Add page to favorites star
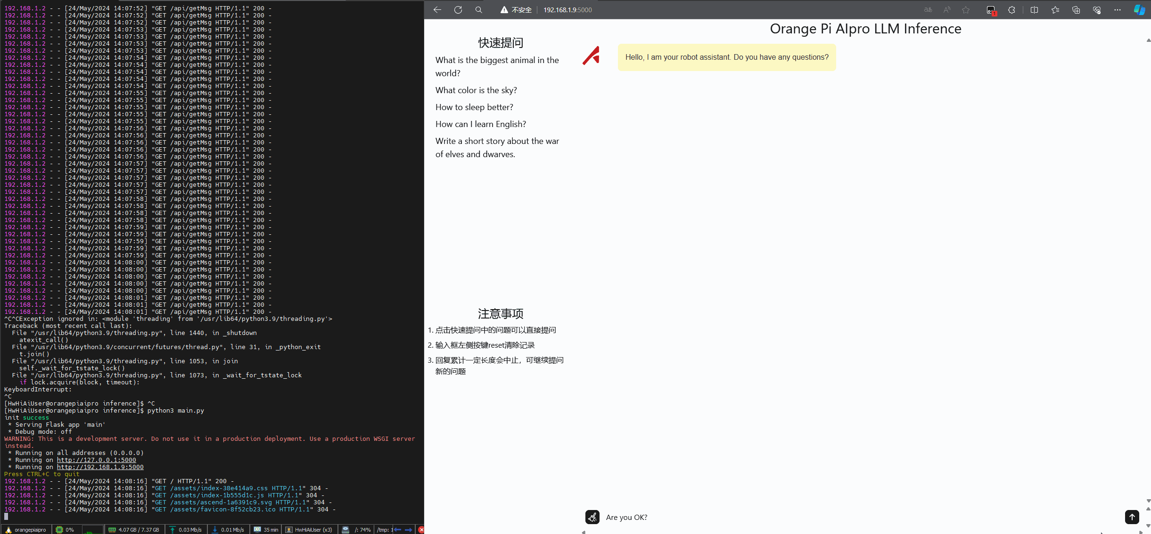The height and width of the screenshot is (534, 1151). (x=966, y=10)
